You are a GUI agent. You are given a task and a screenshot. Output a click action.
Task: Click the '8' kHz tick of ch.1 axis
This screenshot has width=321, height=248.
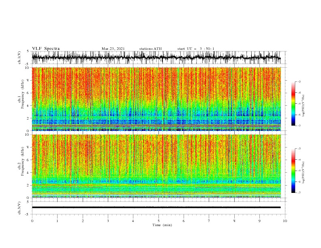coord(28,80)
